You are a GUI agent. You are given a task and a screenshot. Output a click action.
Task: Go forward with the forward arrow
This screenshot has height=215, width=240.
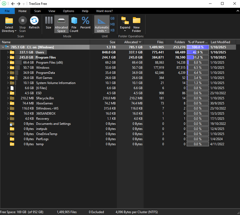point(18,4)
